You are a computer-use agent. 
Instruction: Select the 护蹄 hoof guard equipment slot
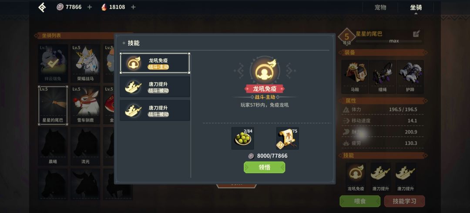(x=410, y=77)
